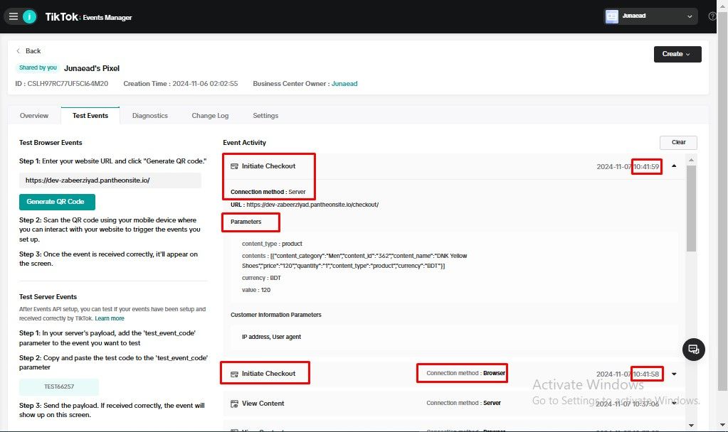The image size is (728, 432).
Task: Click the Generate QR Code button
Action: [x=57, y=202]
